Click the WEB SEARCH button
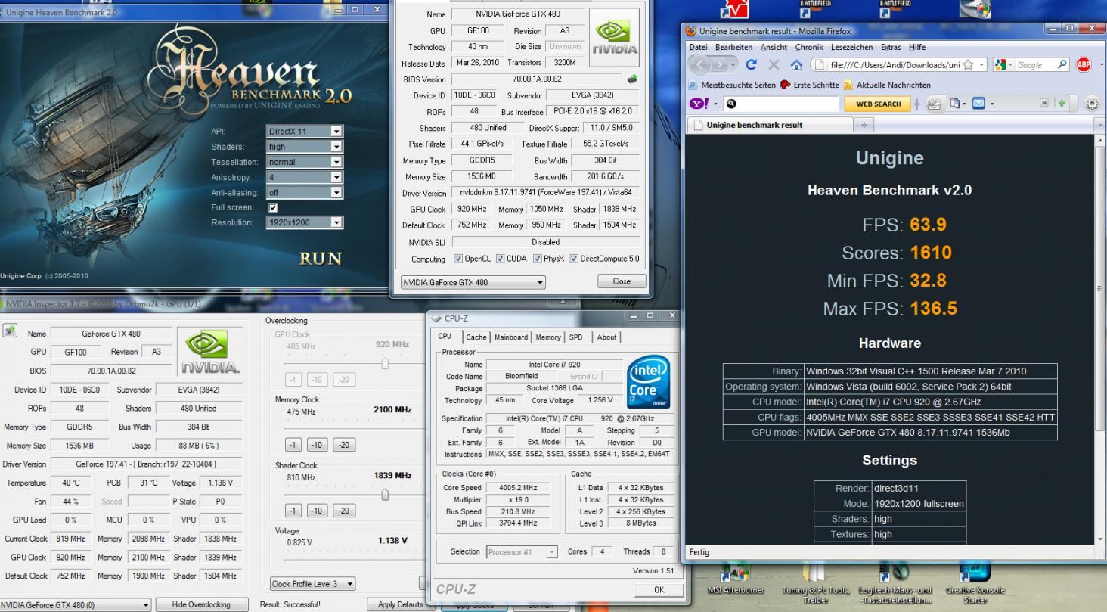This screenshot has width=1107, height=612. pyautogui.click(x=878, y=104)
